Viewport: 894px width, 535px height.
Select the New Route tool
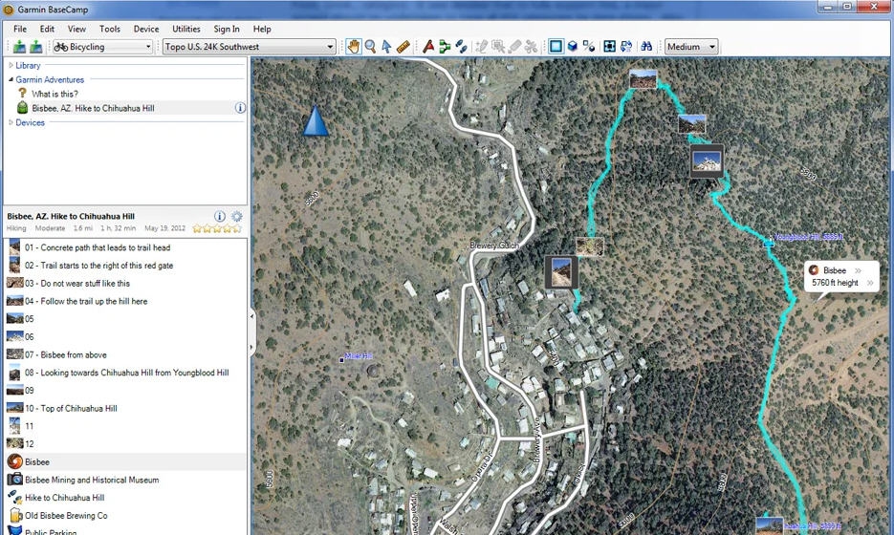[445, 47]
